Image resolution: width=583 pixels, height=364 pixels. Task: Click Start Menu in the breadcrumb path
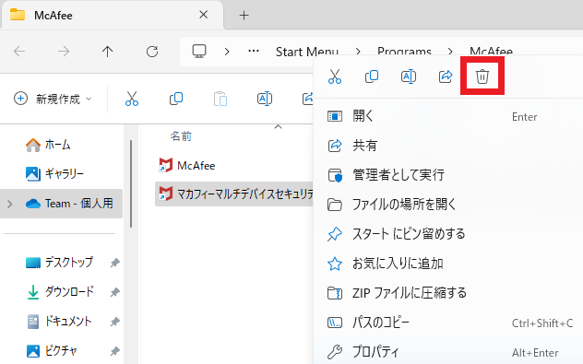click(x=307, y=52)
